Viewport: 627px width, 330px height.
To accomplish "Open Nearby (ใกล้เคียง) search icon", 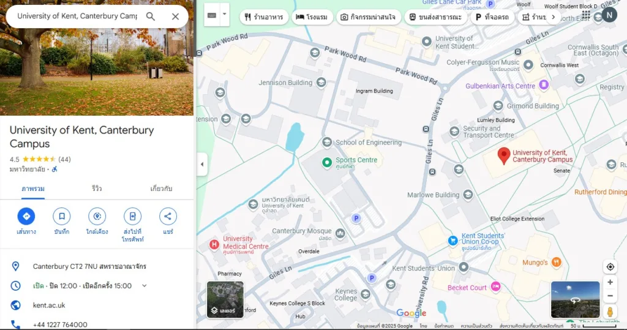I will tap(97, 216).
